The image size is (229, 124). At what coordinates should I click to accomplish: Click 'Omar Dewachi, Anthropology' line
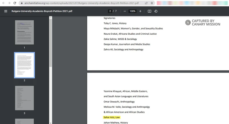coord(119,102)
